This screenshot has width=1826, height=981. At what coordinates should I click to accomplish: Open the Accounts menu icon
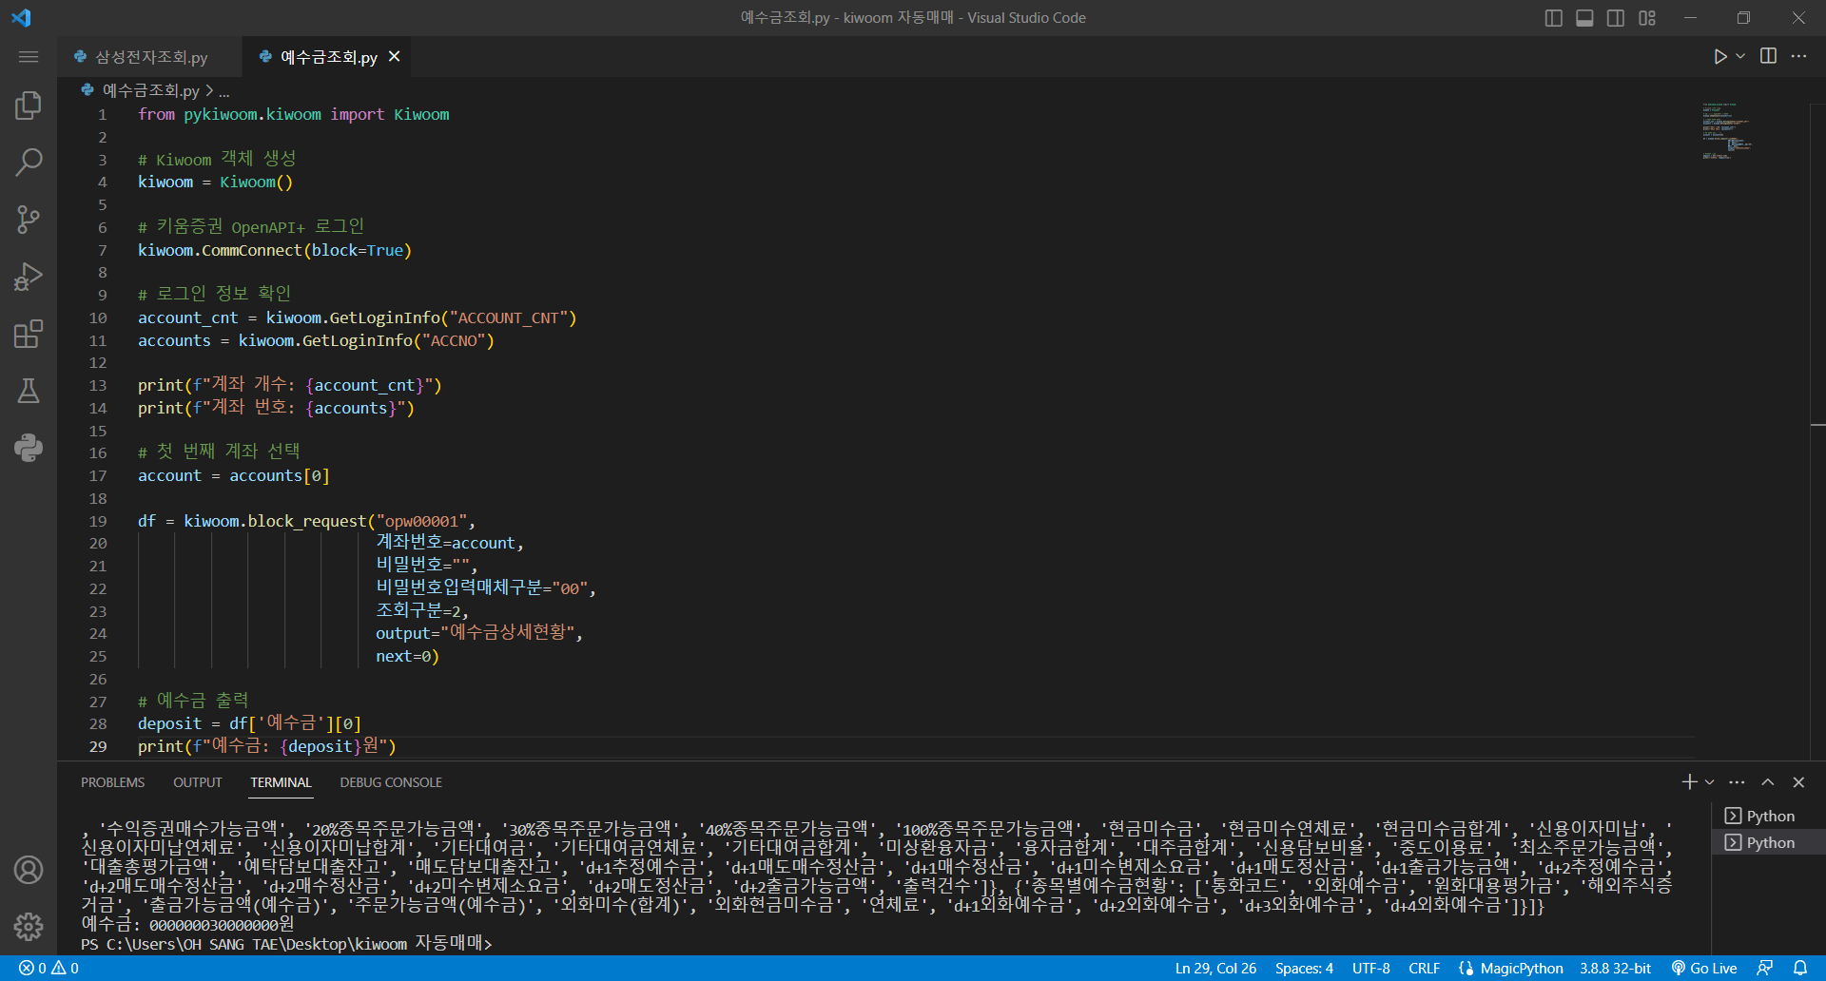click(x=29, y=870)
